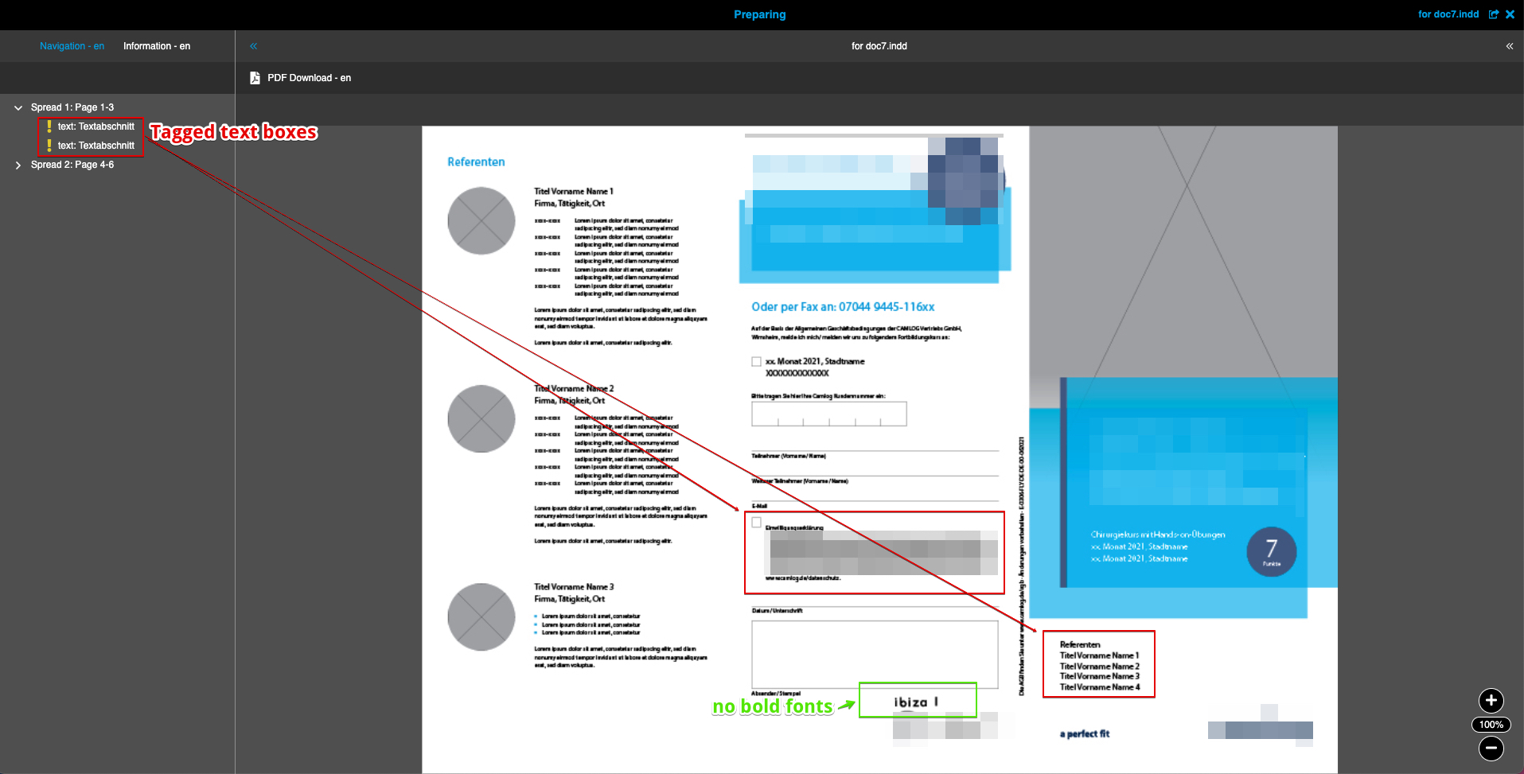Zoom out with the minus button
Screen dimensions: 1524x774
pyautogui.click(x=1491, y=749)
